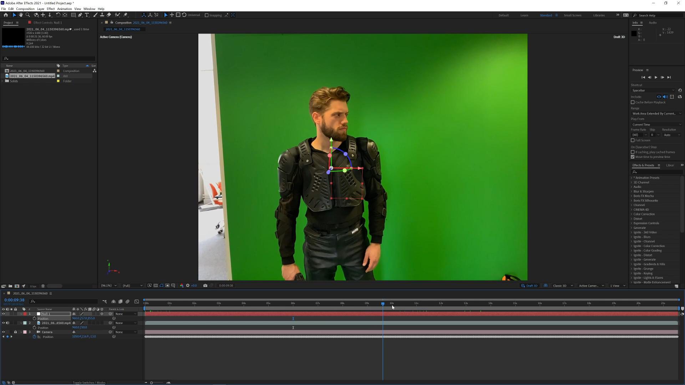Open the Layer menu
685x385 pixels.
coord(41,9)
